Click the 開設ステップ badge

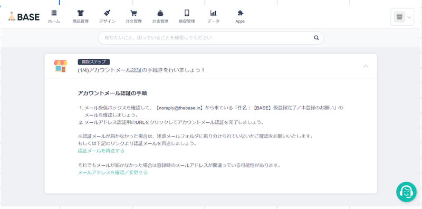[x=94, y=62]
